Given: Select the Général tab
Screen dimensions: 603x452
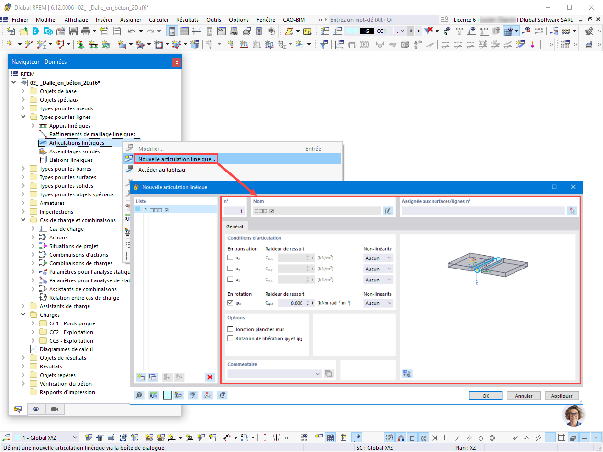Looking at the screenshot, I should pyautogui.click(x=234, y=226).
